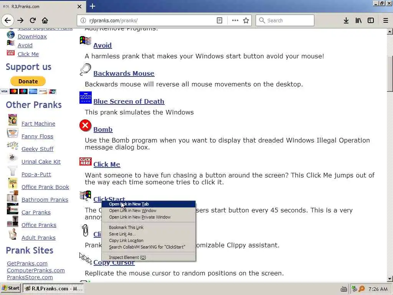Click the Donate PayPal button
This screenshot has width=393, height=295.
28,81
